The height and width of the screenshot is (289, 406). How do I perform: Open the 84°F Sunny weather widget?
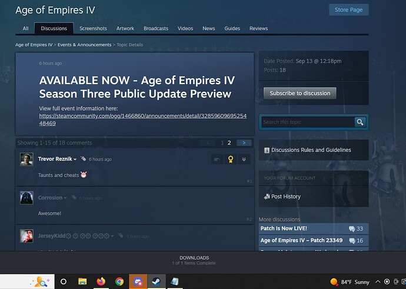coord(350,282)
